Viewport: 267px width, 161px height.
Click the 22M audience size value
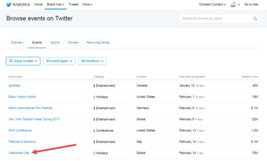coord(255,119)
